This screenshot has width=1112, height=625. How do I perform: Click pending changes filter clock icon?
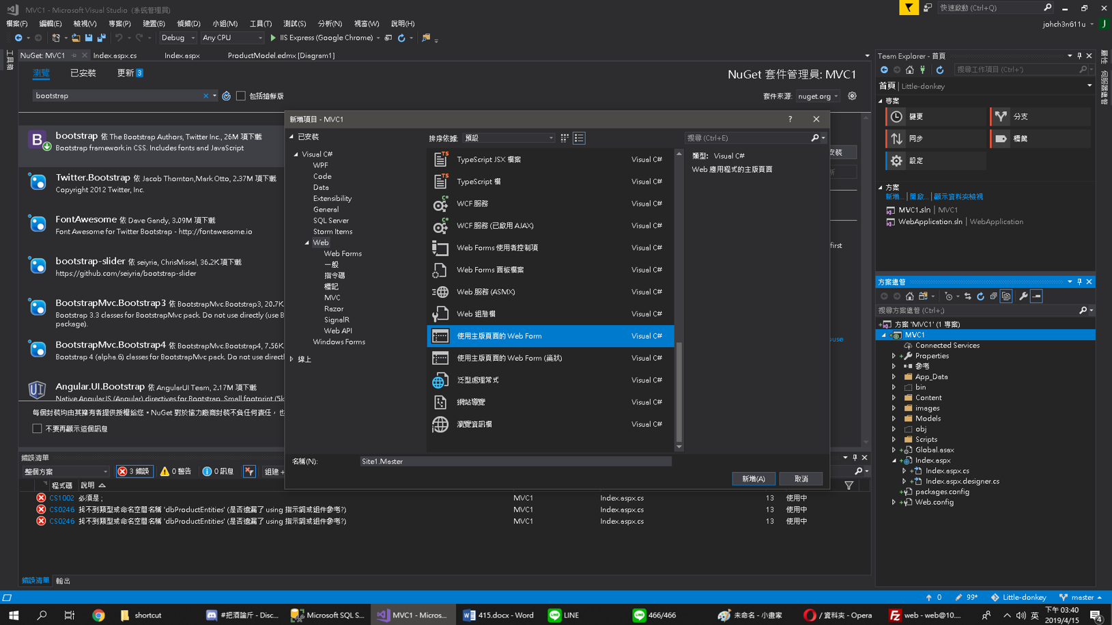coord(949,296)
